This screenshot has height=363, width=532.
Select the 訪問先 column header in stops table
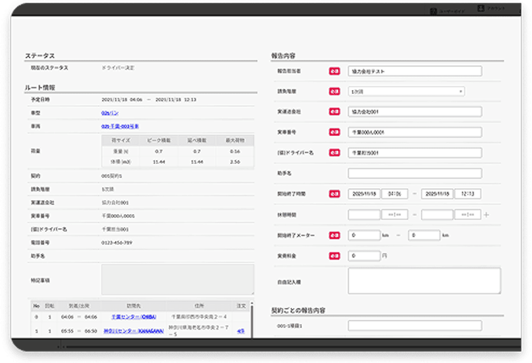coord(134,306)
